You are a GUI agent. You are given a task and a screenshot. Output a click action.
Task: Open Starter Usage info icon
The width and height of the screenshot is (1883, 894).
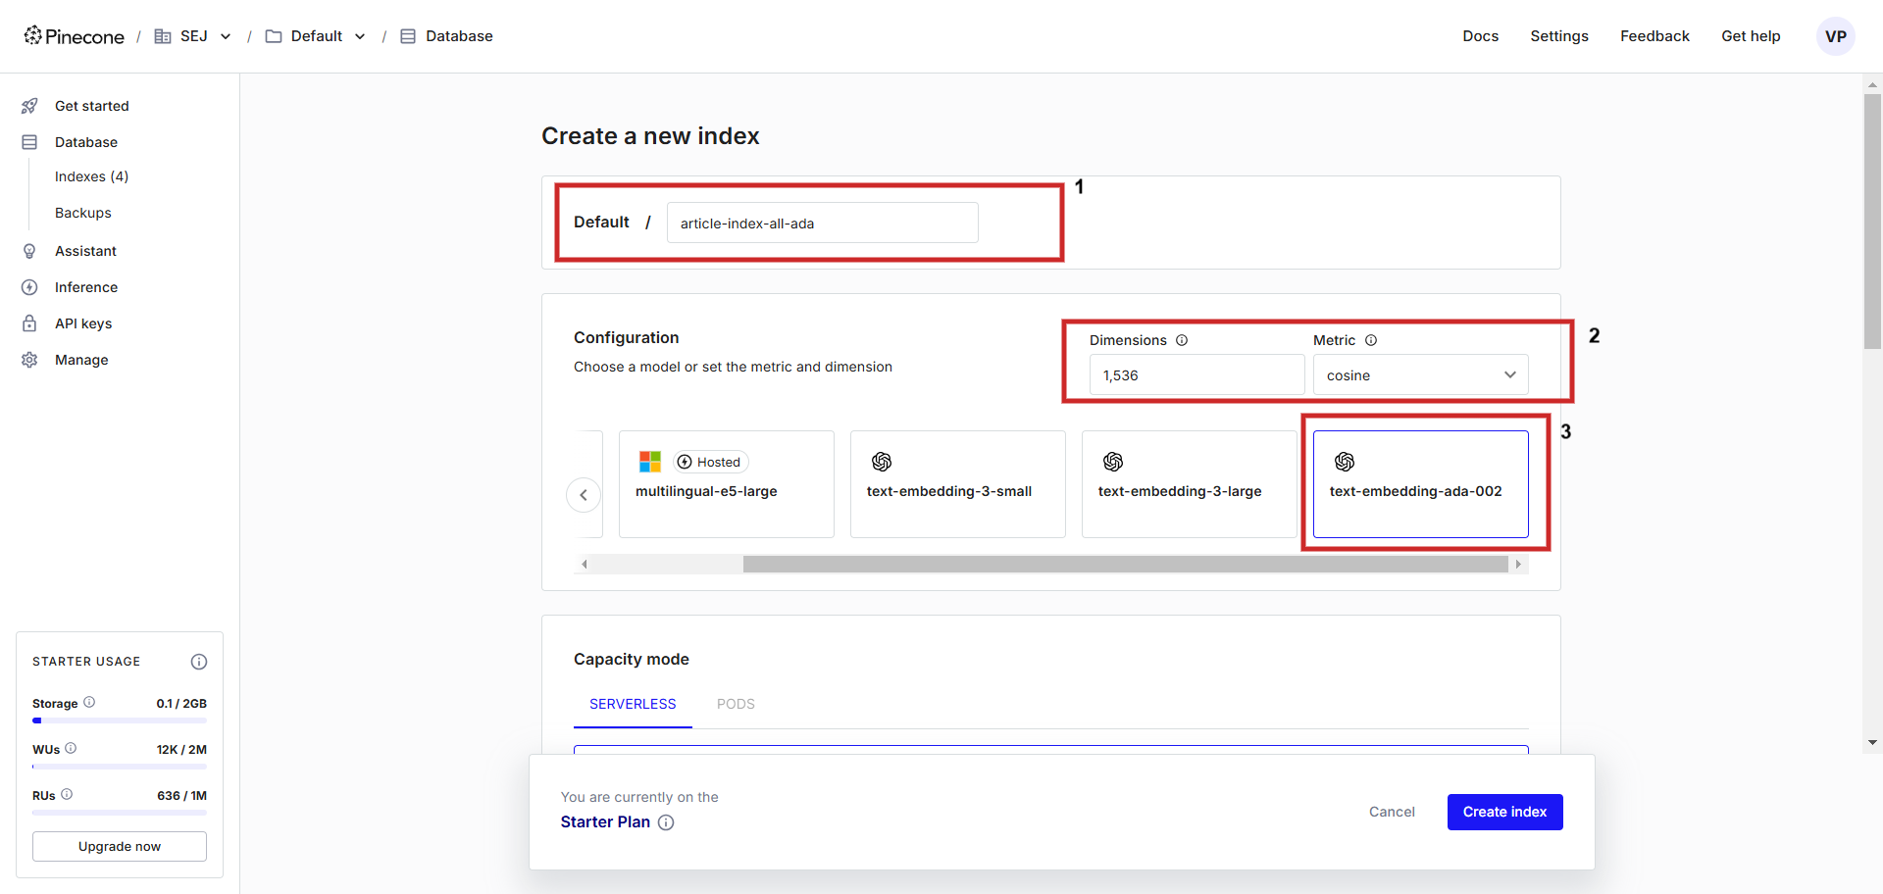199,662
